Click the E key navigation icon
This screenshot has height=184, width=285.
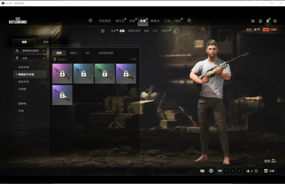(189, 20)
